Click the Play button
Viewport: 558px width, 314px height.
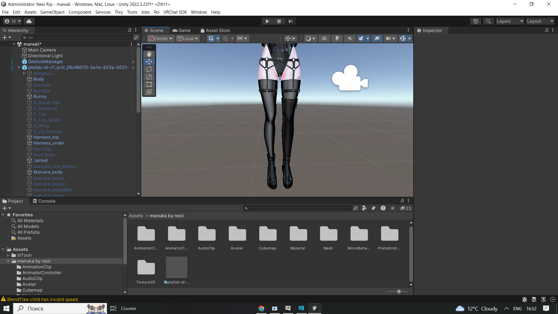267,21
